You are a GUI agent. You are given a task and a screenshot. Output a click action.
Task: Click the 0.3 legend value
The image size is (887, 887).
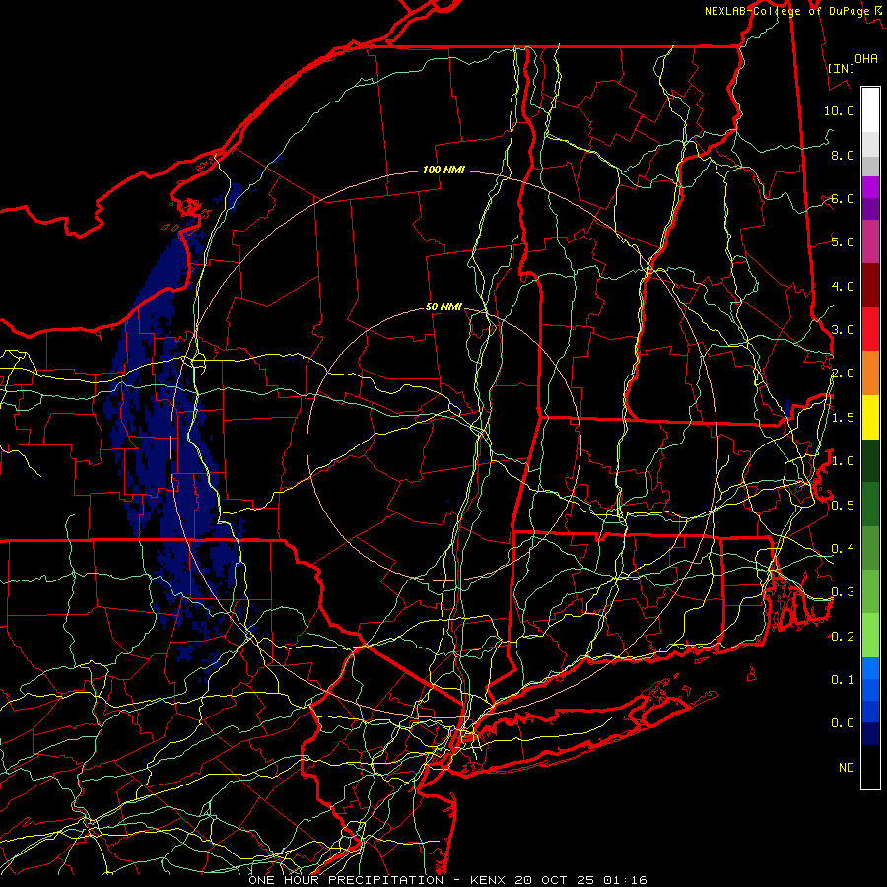pos(843,592)
